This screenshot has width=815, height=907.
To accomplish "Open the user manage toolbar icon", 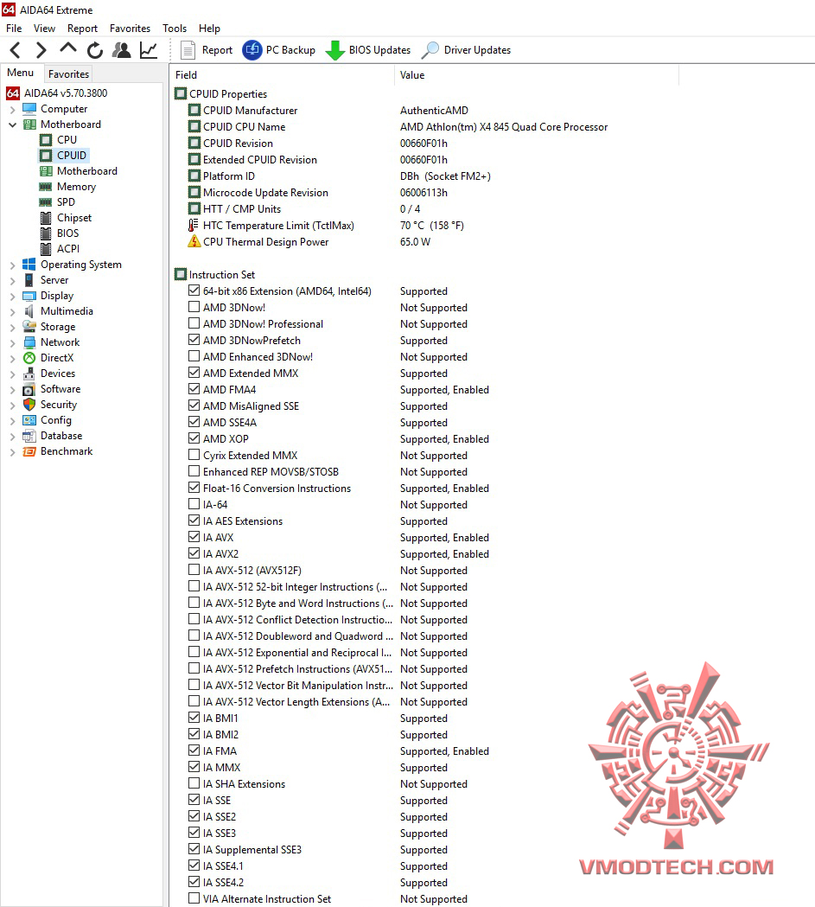I will 121,50.
